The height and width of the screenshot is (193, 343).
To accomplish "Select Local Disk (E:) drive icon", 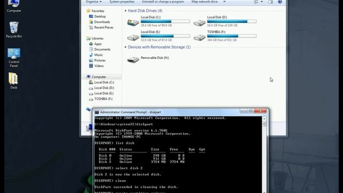I will point(133,38).
